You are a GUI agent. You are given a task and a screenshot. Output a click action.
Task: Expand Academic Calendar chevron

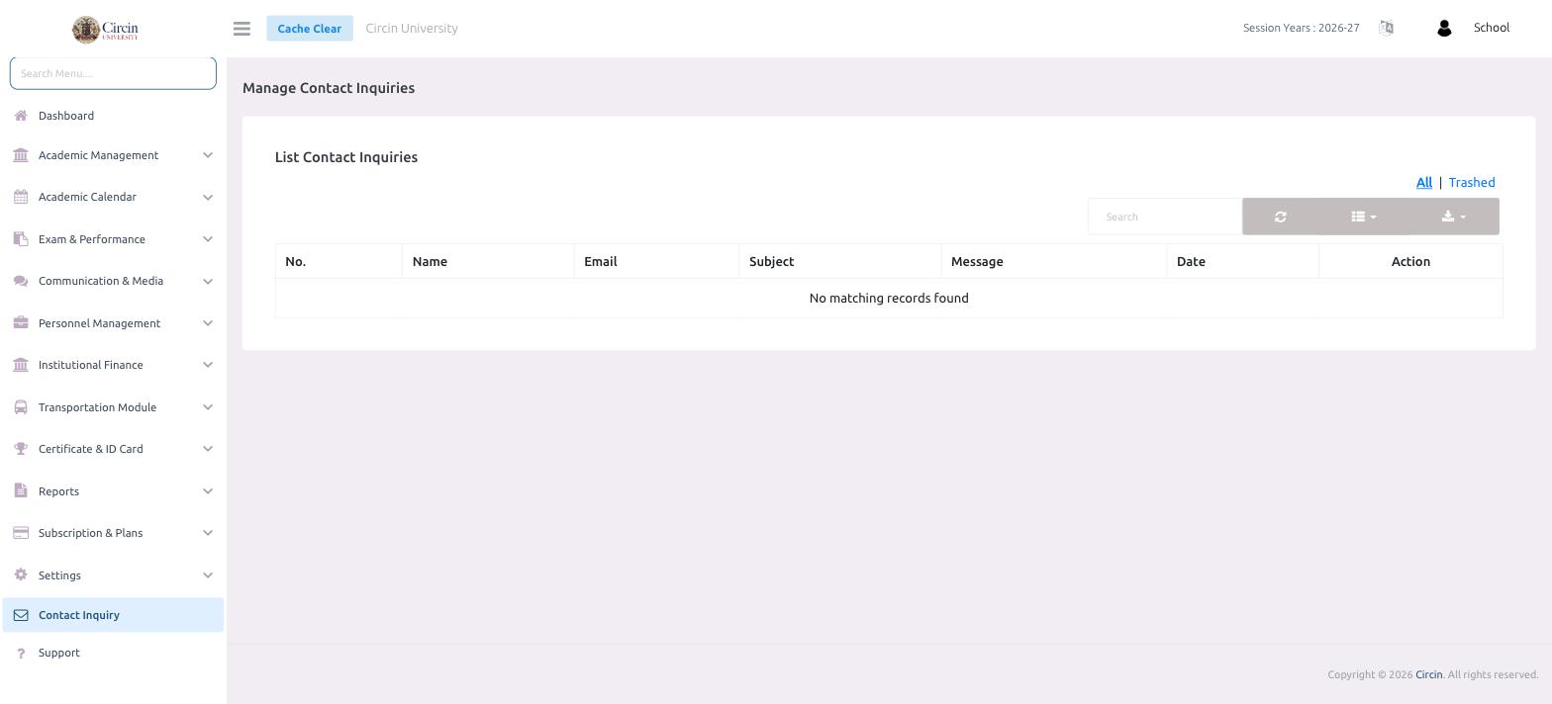coord(208,197)
